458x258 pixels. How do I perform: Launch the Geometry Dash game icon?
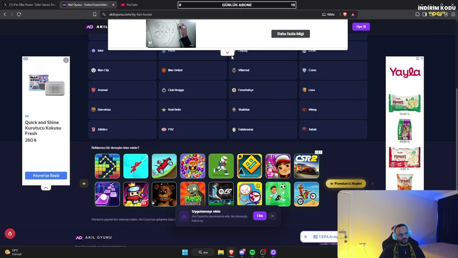pos(249,166)
